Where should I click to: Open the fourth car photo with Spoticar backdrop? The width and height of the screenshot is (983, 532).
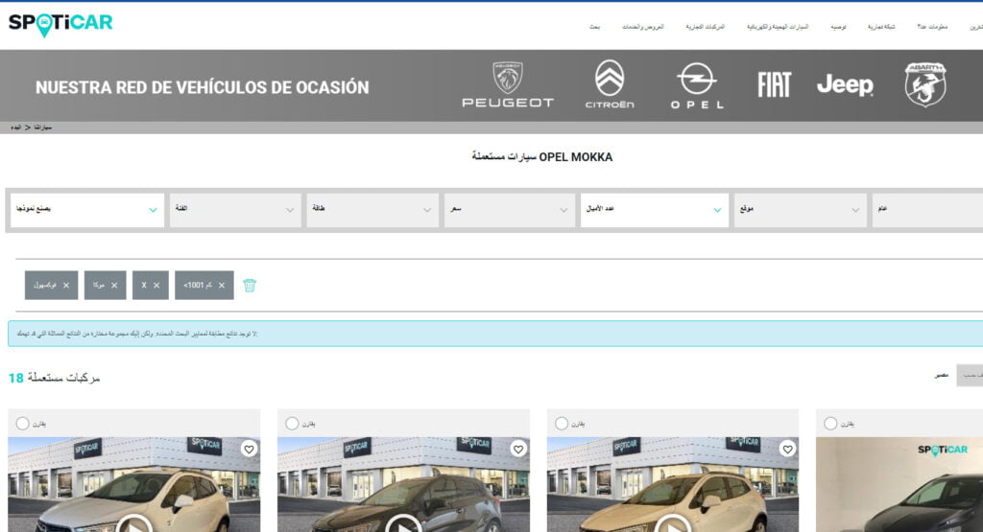(x=899, y=484)
